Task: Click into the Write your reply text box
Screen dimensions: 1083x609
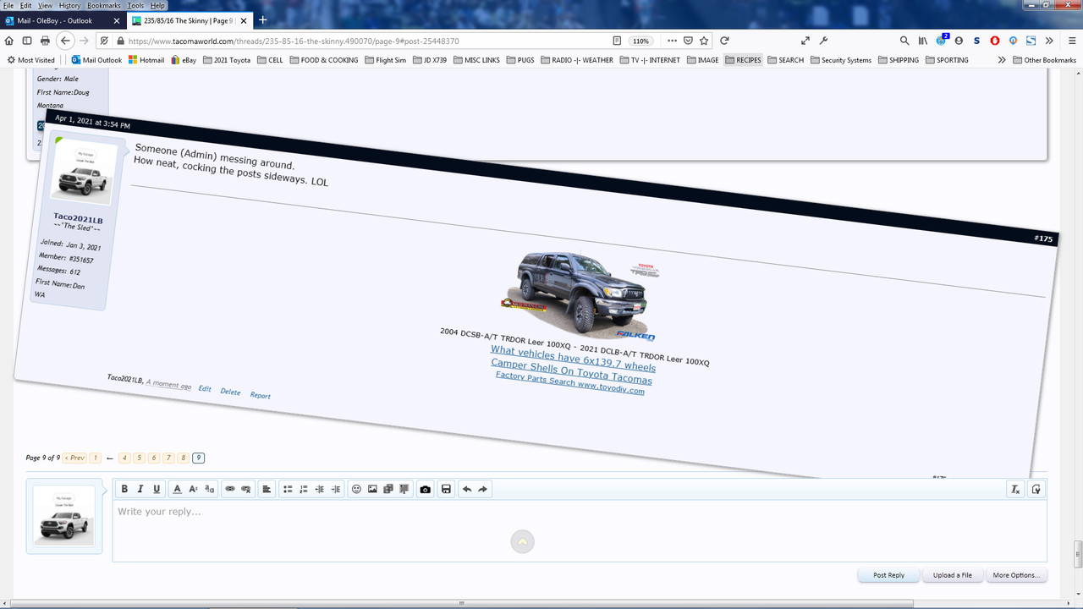Action: (x=580, y=530)
